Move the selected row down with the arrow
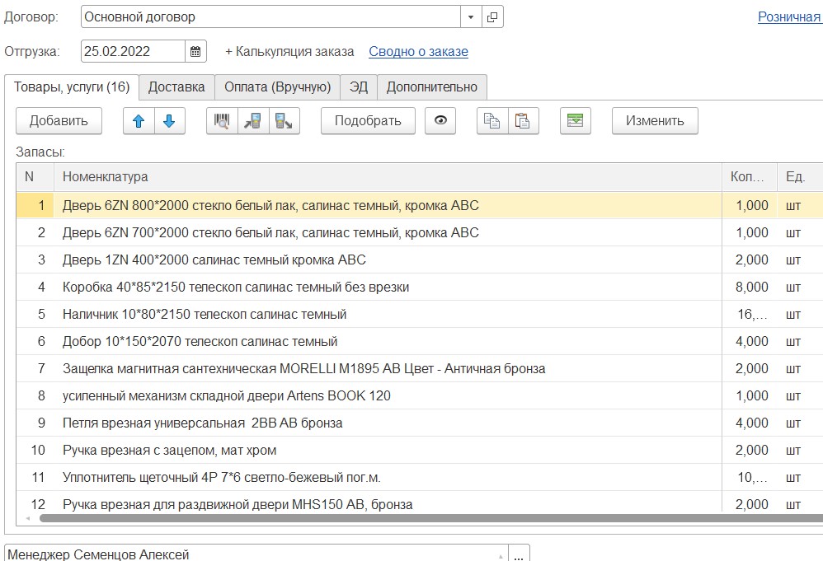This screenshot has width=823, height=561. (169, 121)
